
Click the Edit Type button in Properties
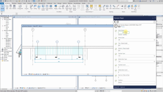159,24
